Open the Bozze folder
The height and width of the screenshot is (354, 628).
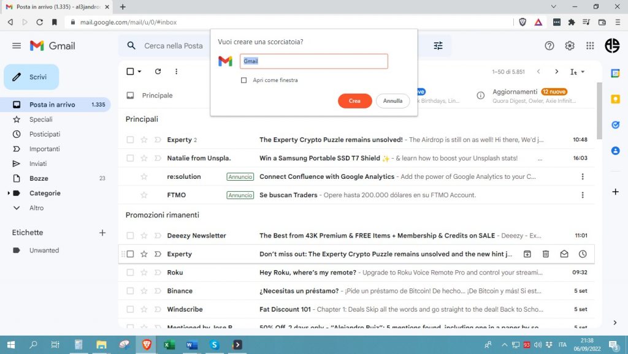39,178
